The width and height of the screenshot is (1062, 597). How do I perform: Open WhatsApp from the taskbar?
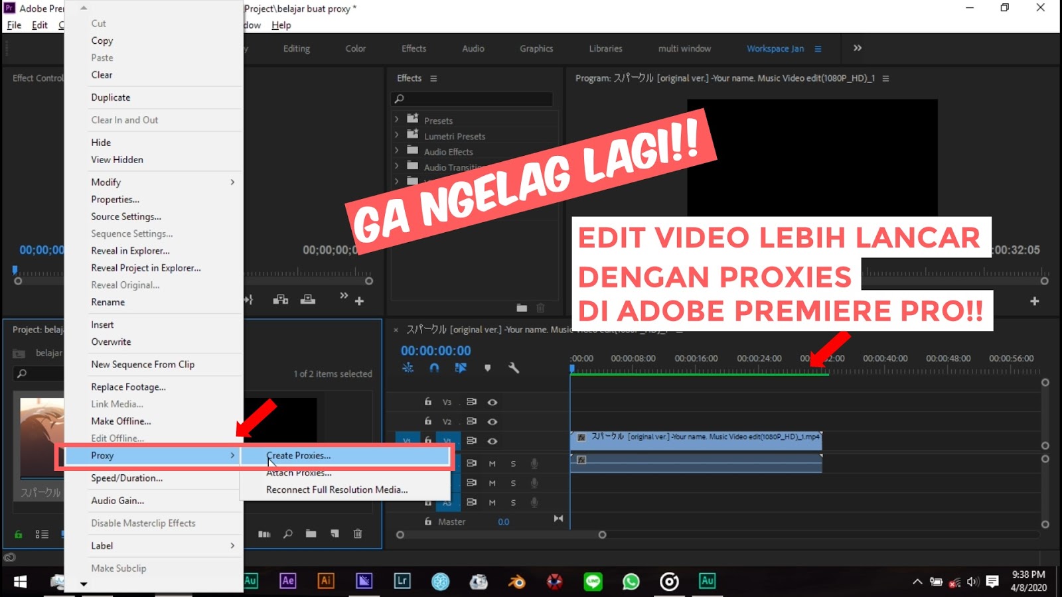pyautogui.click(x=631, y=582)
